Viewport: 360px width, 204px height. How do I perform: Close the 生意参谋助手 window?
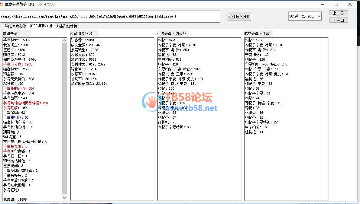(350, 4)
